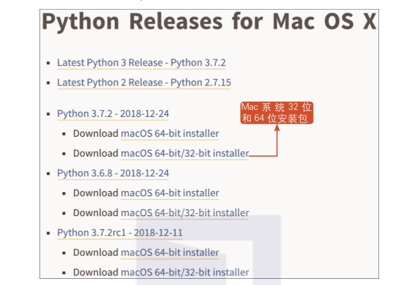
Task: Open the Python 3.6.8 - 2018-12-24 release link
Action: point(113,173)
